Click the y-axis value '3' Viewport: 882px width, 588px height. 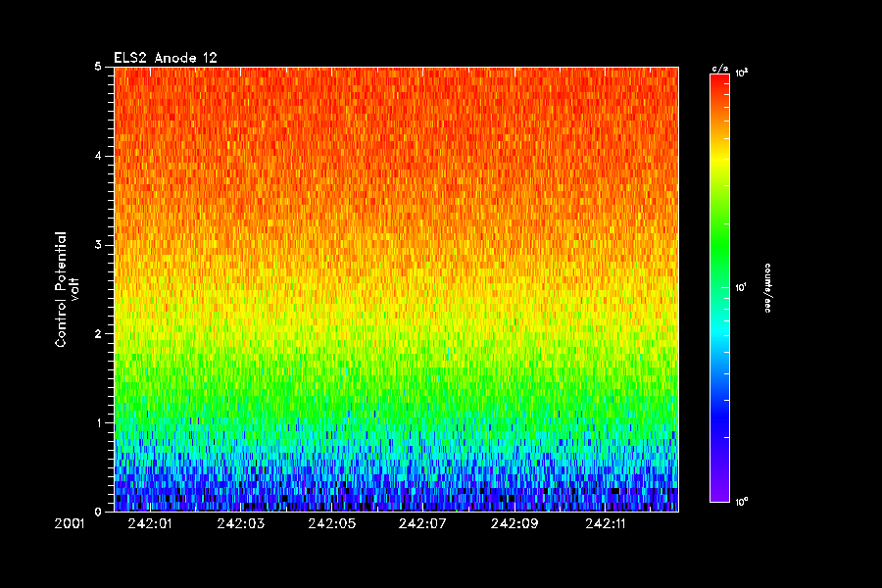click(x=98, y=245)
